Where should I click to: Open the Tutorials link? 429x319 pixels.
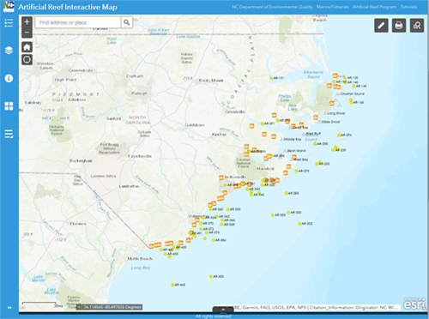408,7
